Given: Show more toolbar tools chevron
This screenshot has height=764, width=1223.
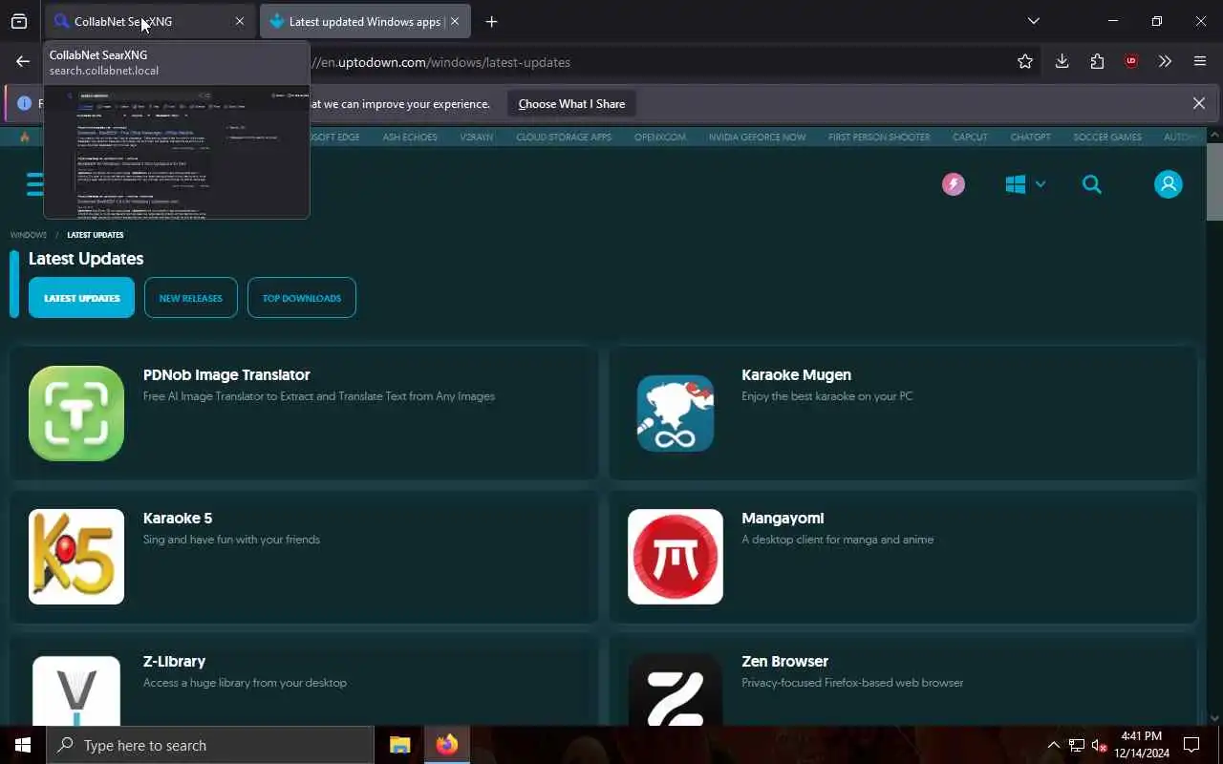Looking at the screenshot, I should (x=1165, y=61).
